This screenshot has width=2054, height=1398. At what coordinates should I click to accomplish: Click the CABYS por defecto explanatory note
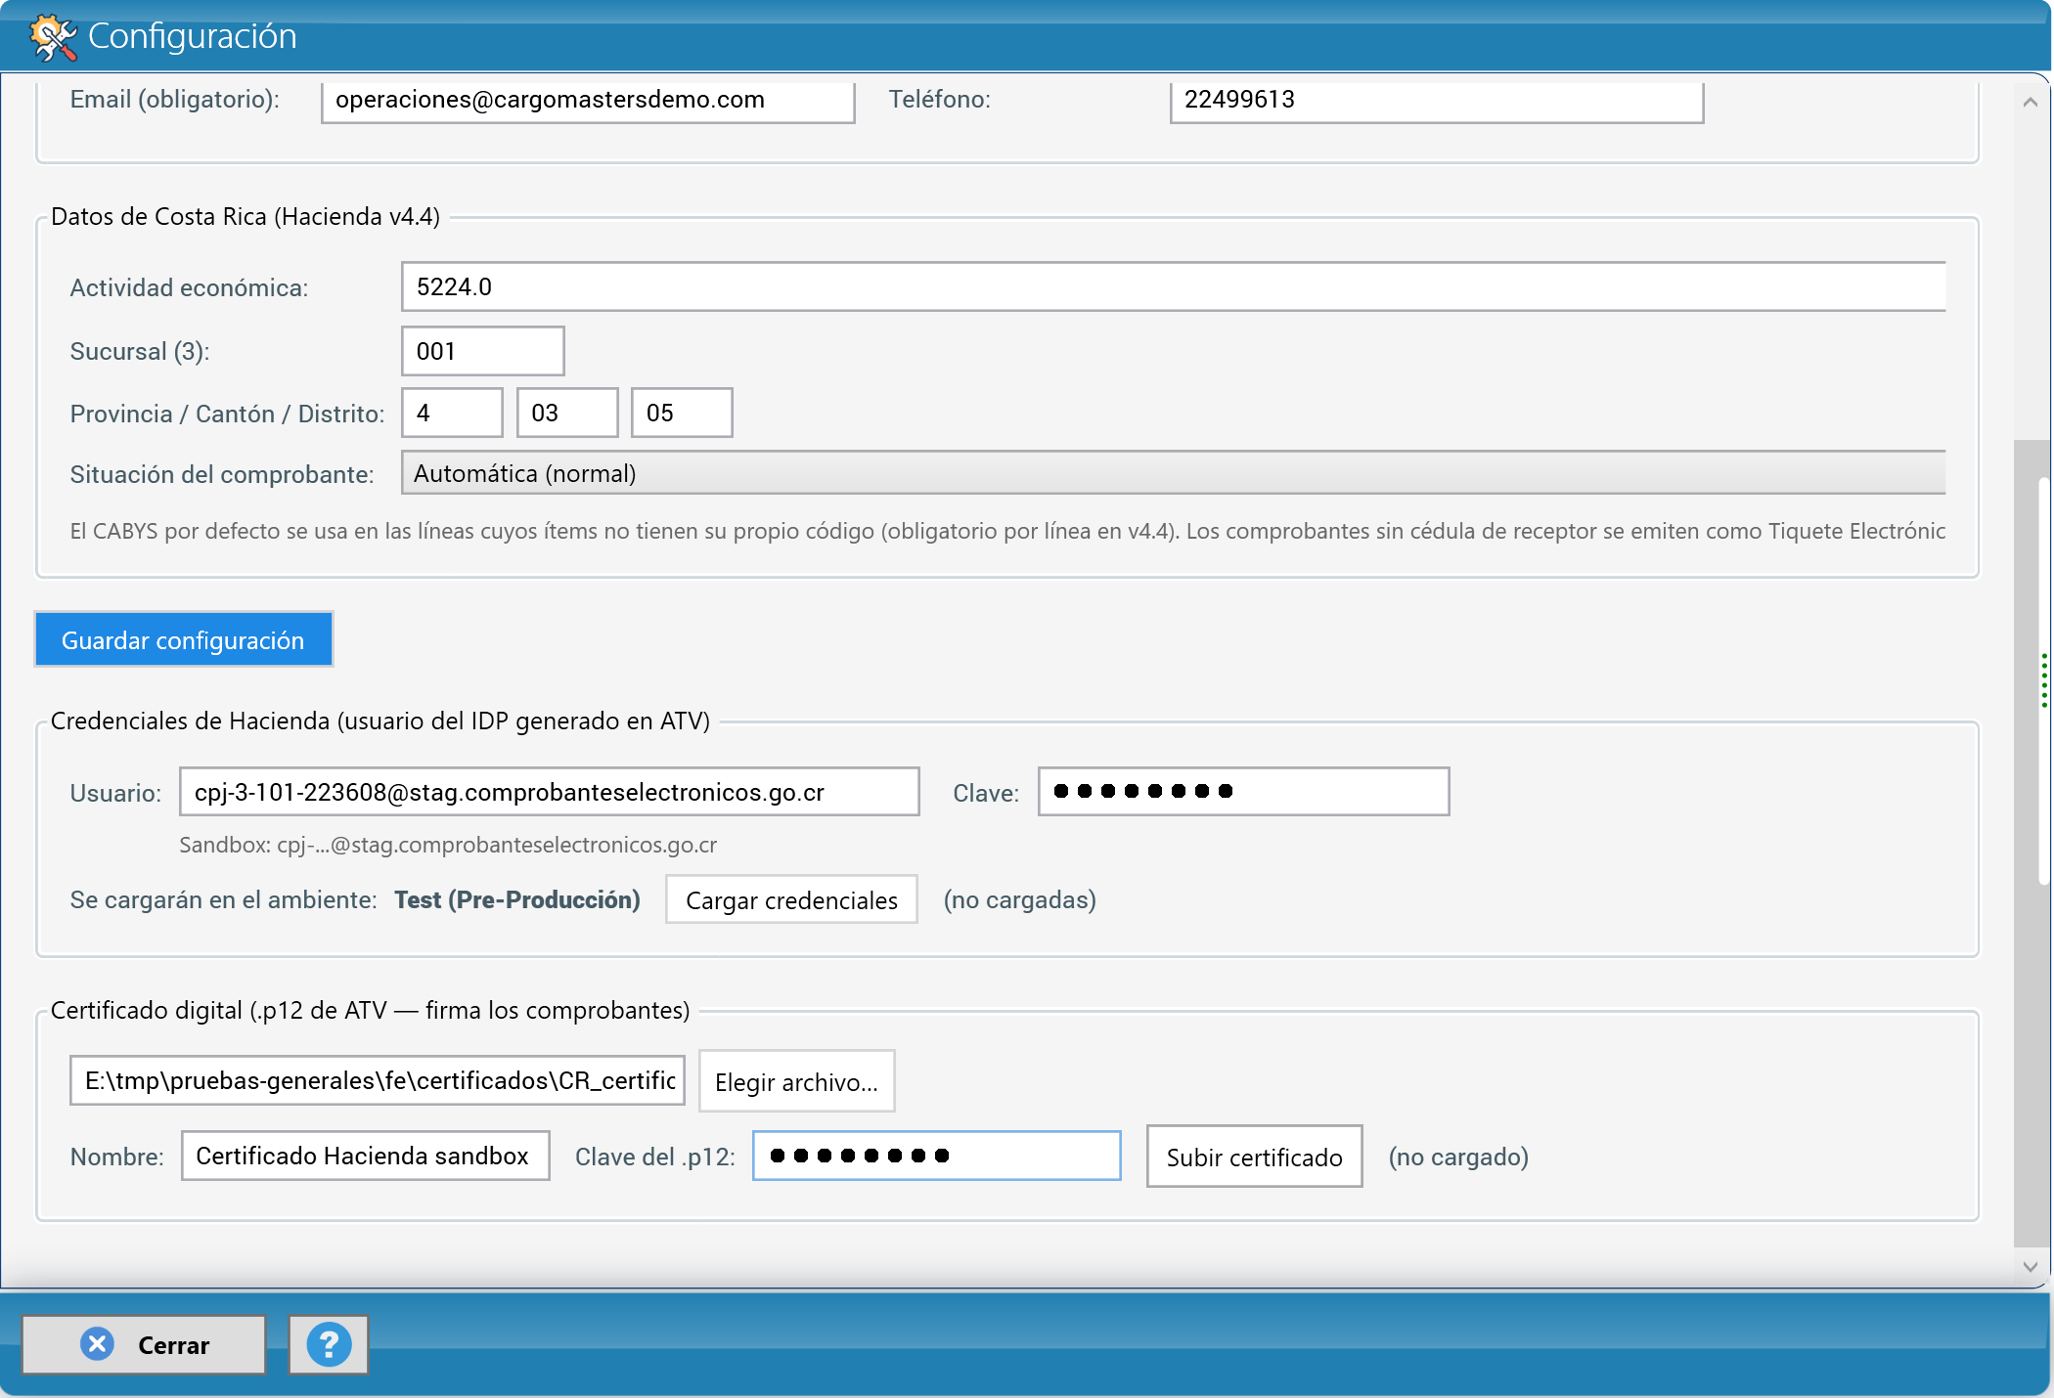[1007, 531]
